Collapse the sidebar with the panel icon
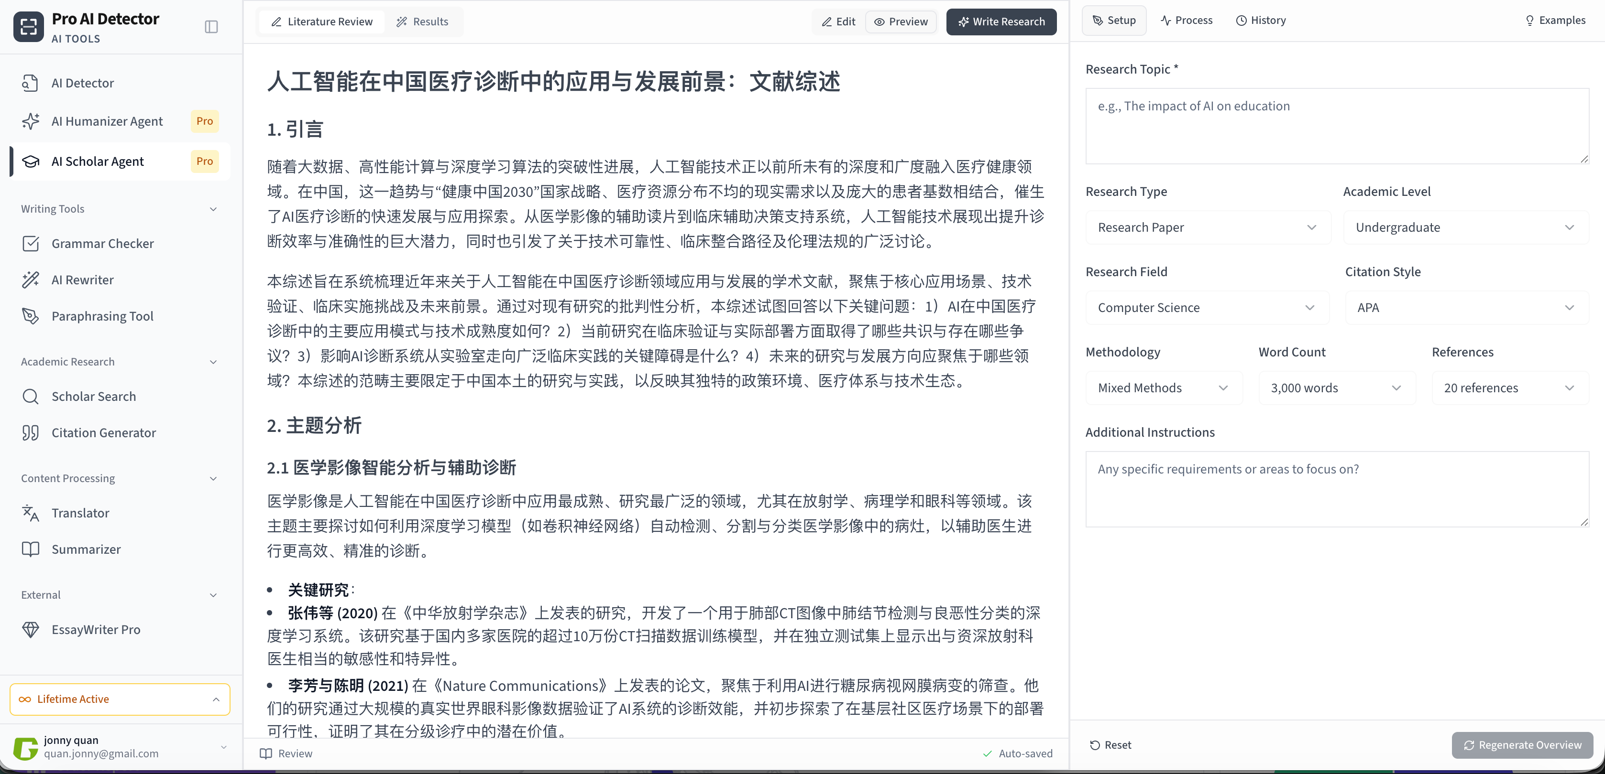Image resolution: width=1605 pixels, height=774 pixels. click(211, 27)
